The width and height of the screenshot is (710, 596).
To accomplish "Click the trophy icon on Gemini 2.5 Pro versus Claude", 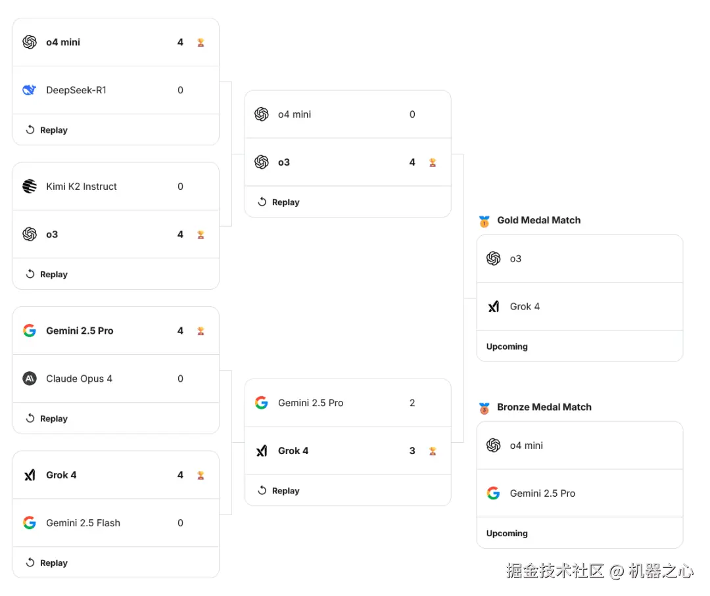I will pyautogui.click(x=201, y=331).
